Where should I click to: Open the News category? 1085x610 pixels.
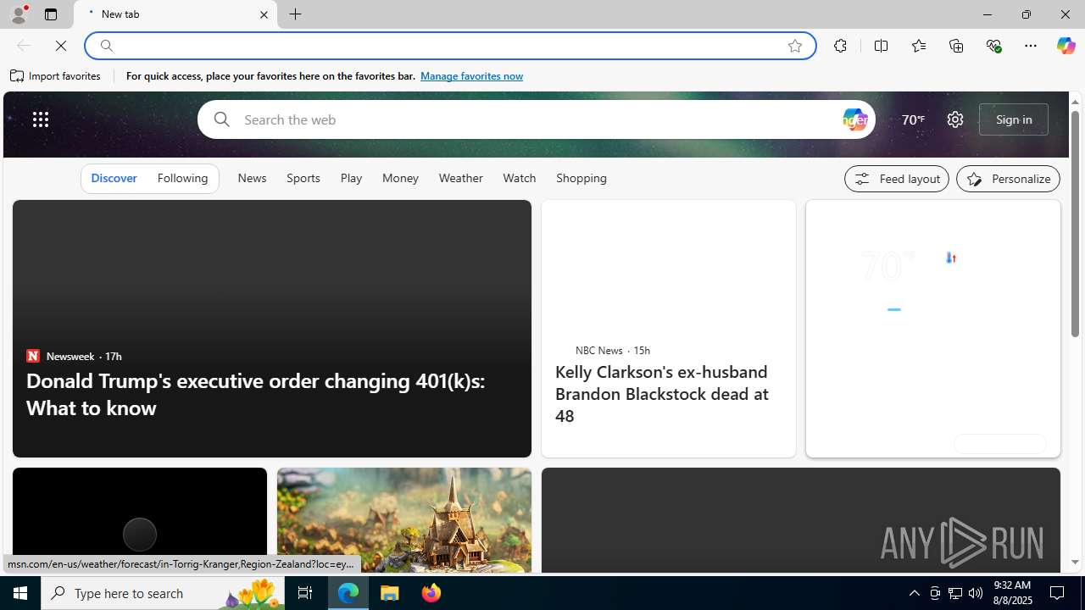tap(252, 179)
